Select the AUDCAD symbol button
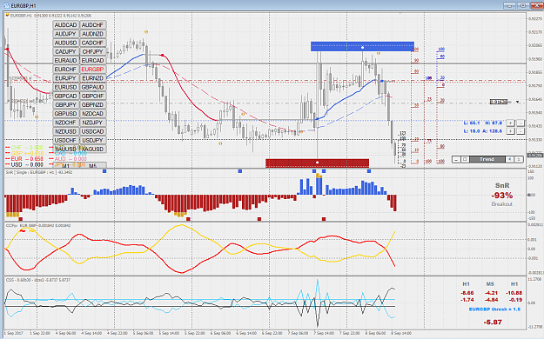Viewport: 544px width, 339px height. click(66, 25)
